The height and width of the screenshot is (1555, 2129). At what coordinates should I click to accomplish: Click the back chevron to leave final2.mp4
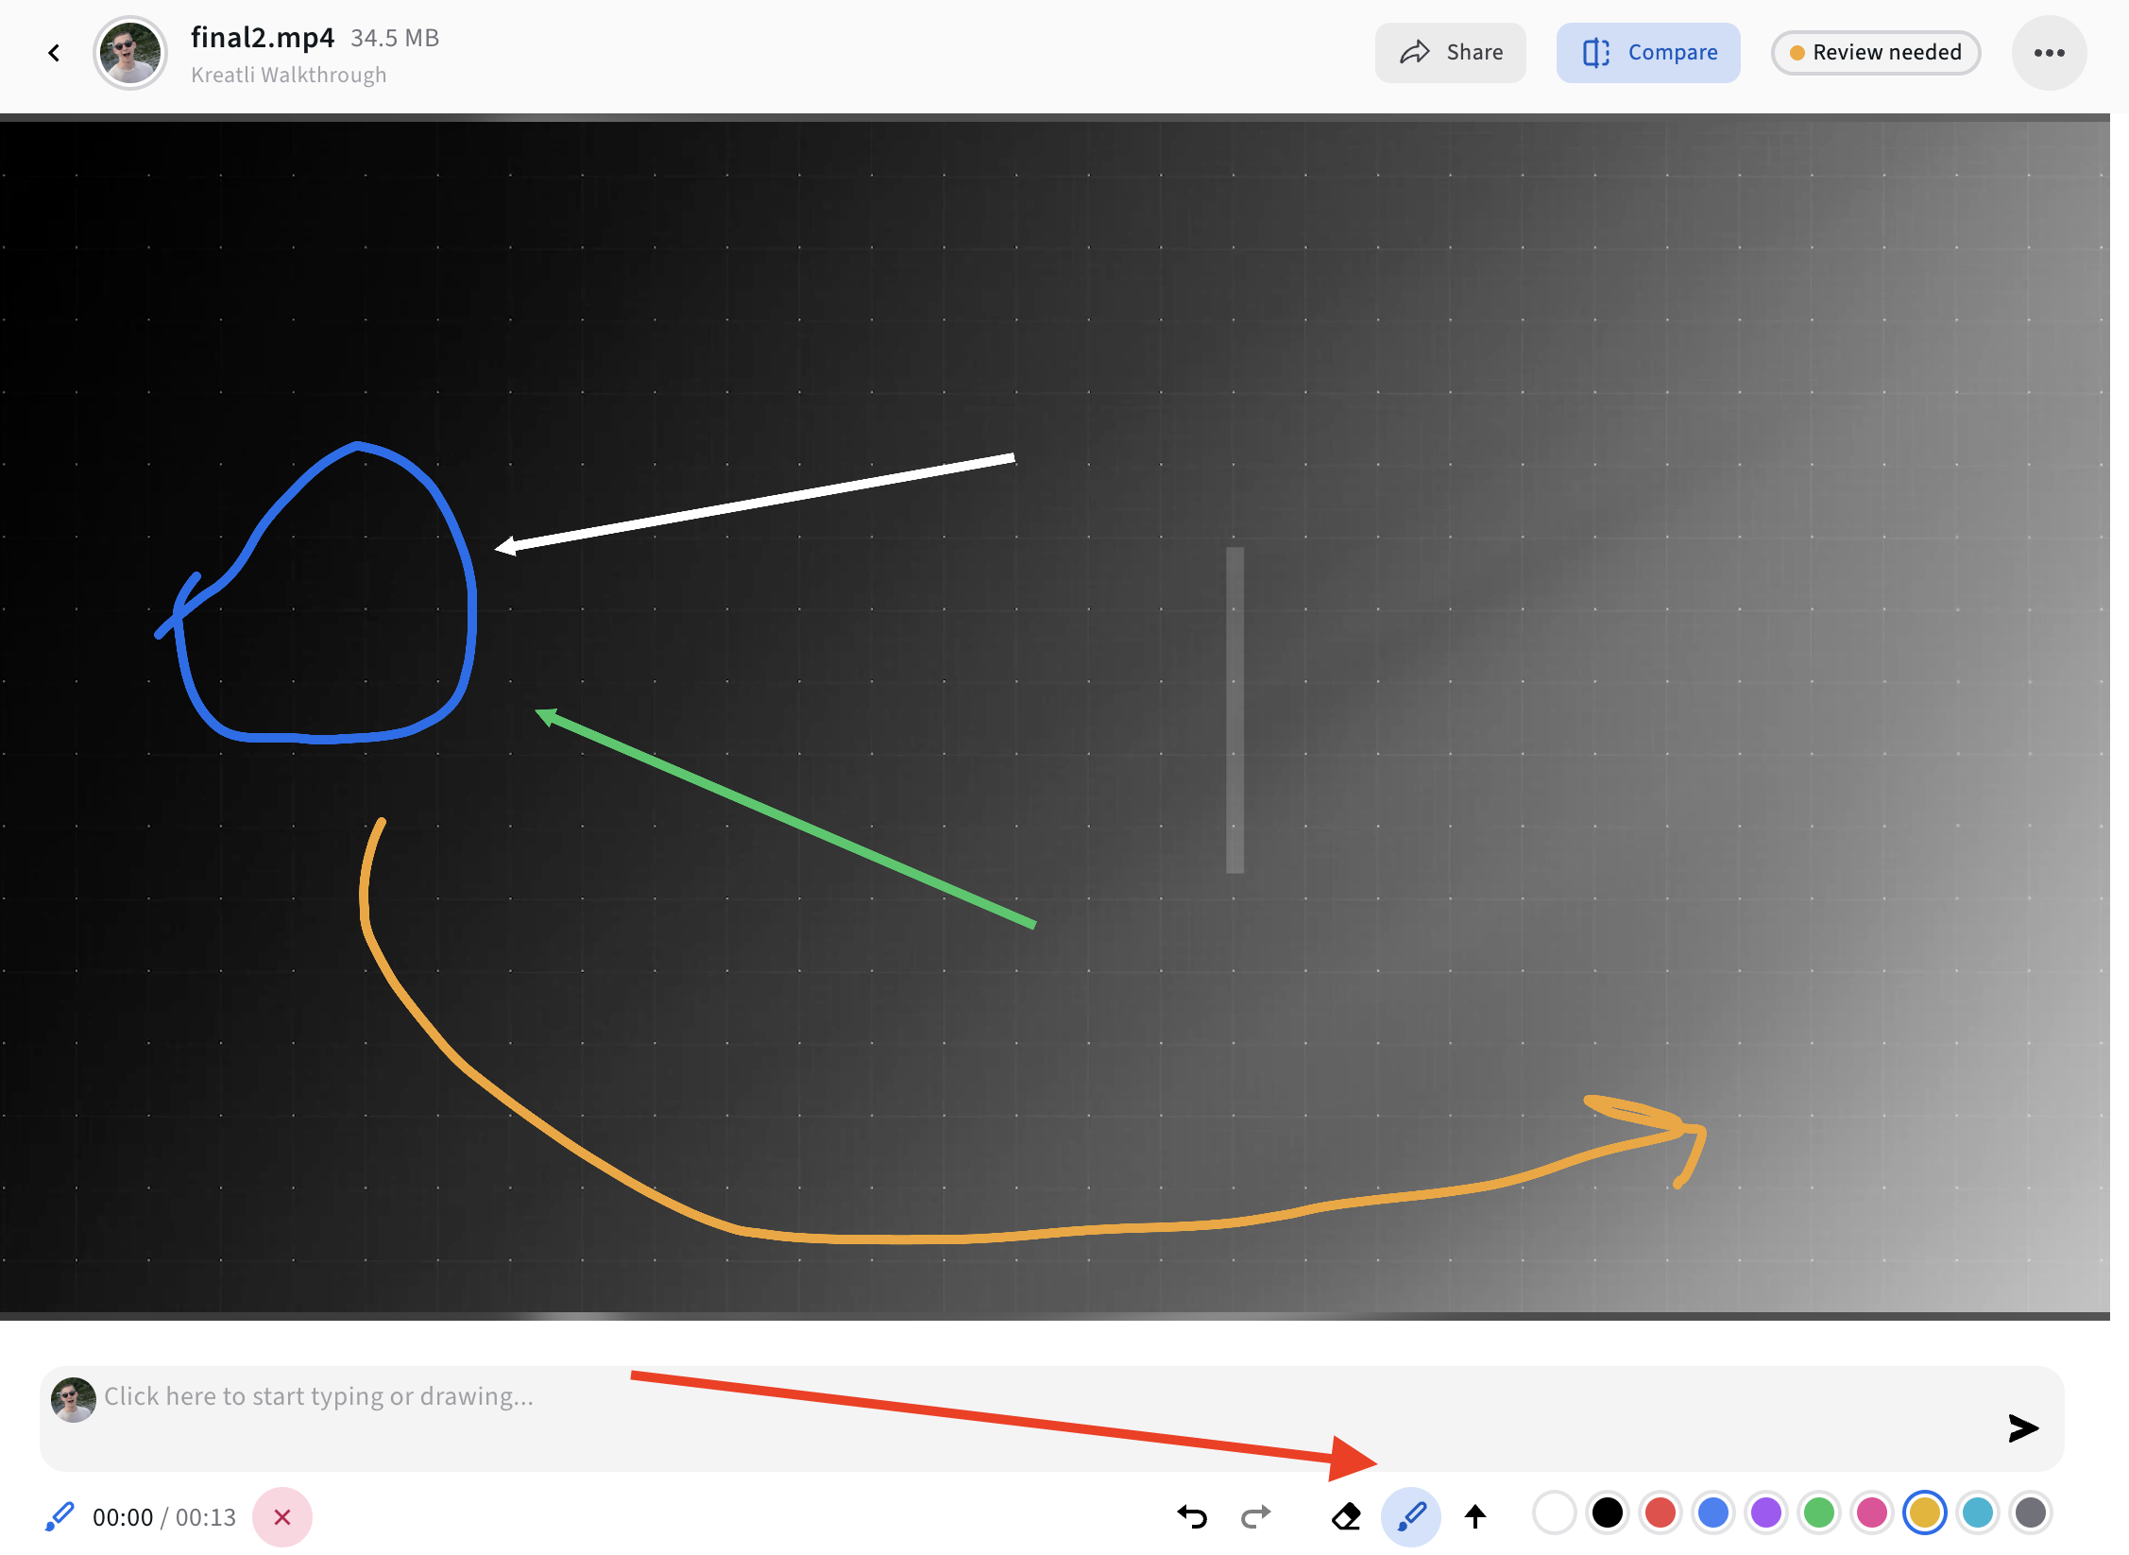pos(54,52)
